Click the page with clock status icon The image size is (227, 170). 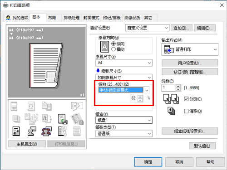(62, 131)
